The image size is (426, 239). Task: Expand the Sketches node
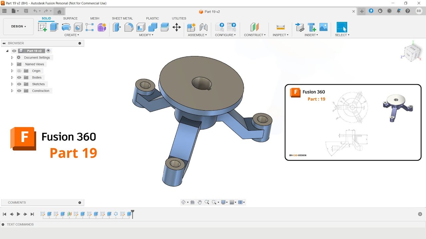[x=12, y=84]
